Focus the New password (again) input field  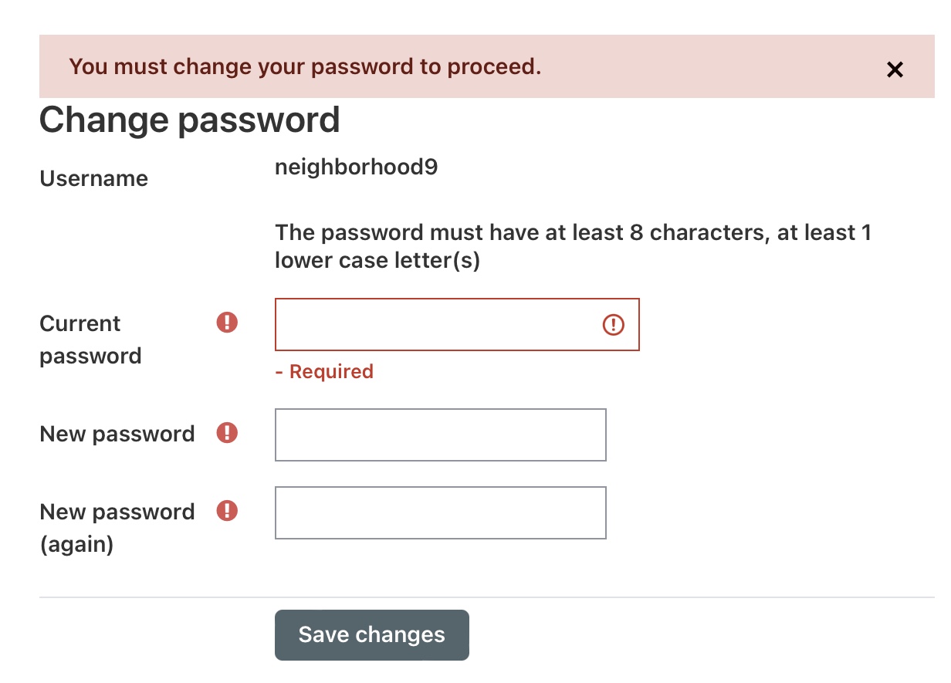click(440, 512)
